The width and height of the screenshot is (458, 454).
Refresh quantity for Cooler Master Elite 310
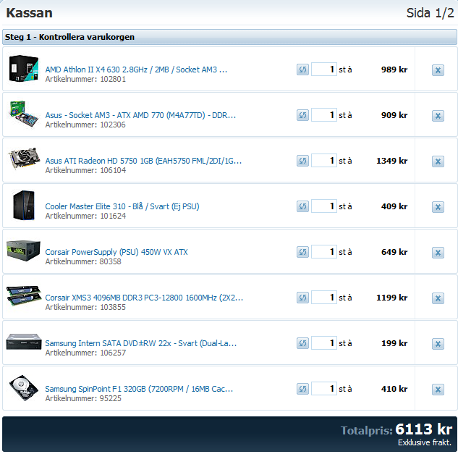tap(302, 206)
